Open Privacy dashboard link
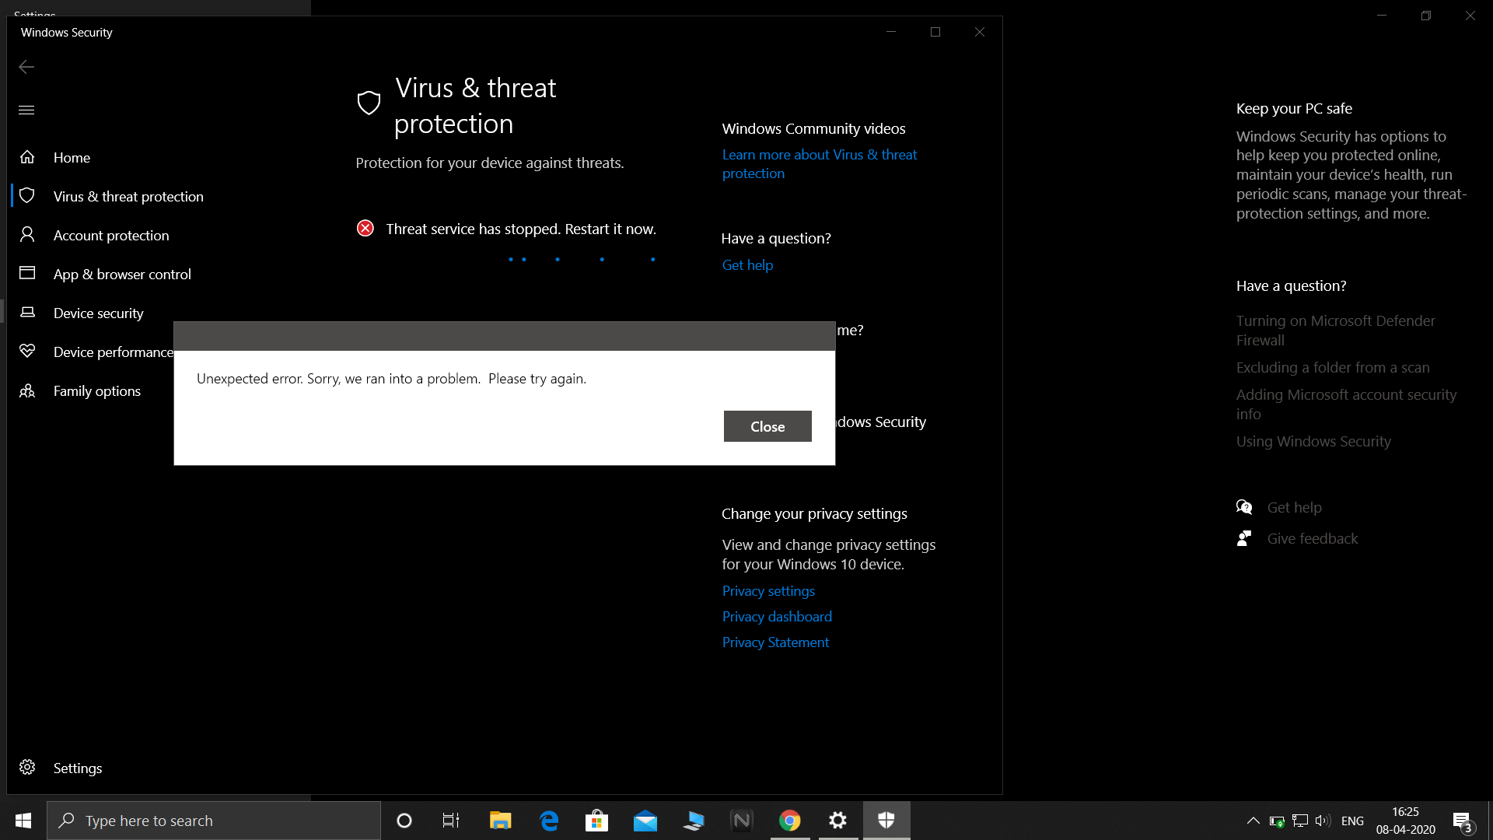This screenshot has width=1493, height=840. [x=777, y=617]
